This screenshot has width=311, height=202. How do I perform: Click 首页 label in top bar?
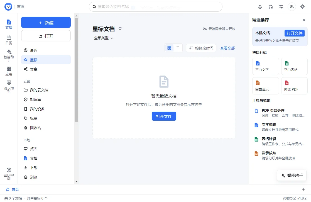click(21, 7)
